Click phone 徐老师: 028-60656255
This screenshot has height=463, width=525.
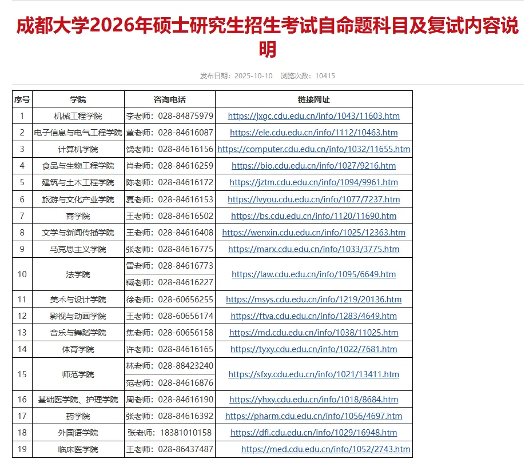click(x=170, y=300)
